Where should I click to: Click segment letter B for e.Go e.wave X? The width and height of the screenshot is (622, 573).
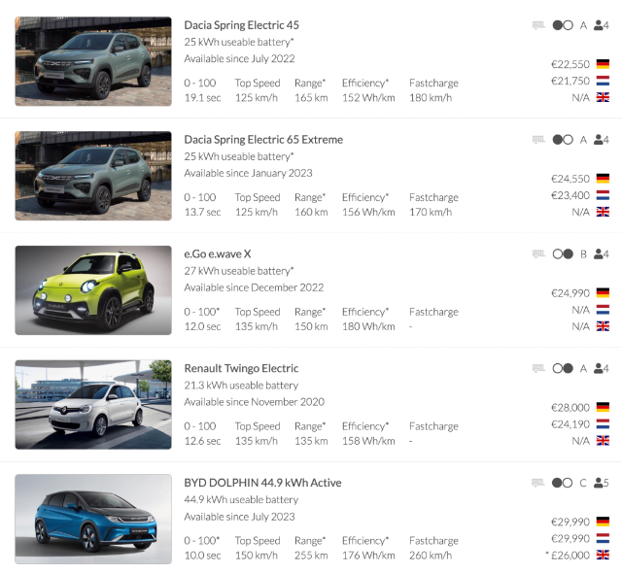click(583, 254)
